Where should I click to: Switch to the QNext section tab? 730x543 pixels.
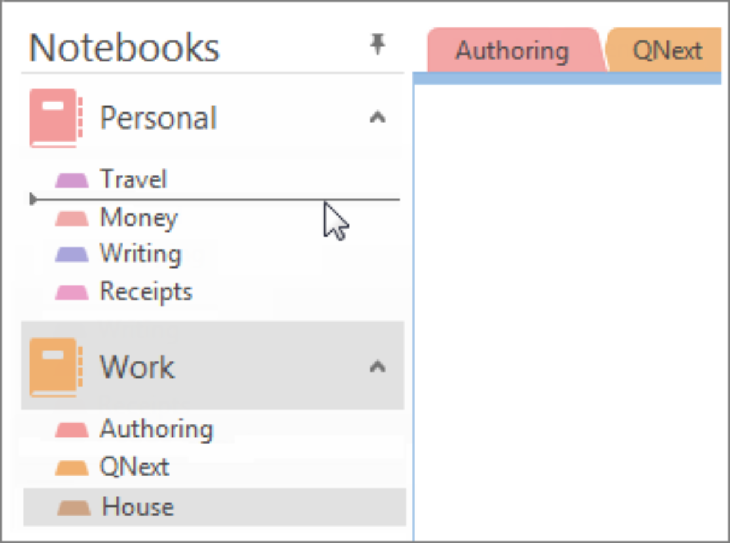[667, 50]
